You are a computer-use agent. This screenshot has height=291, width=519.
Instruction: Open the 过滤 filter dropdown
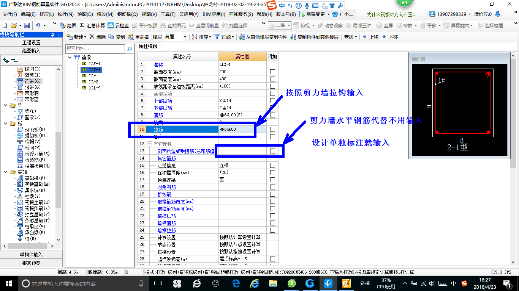coord(224,37)
